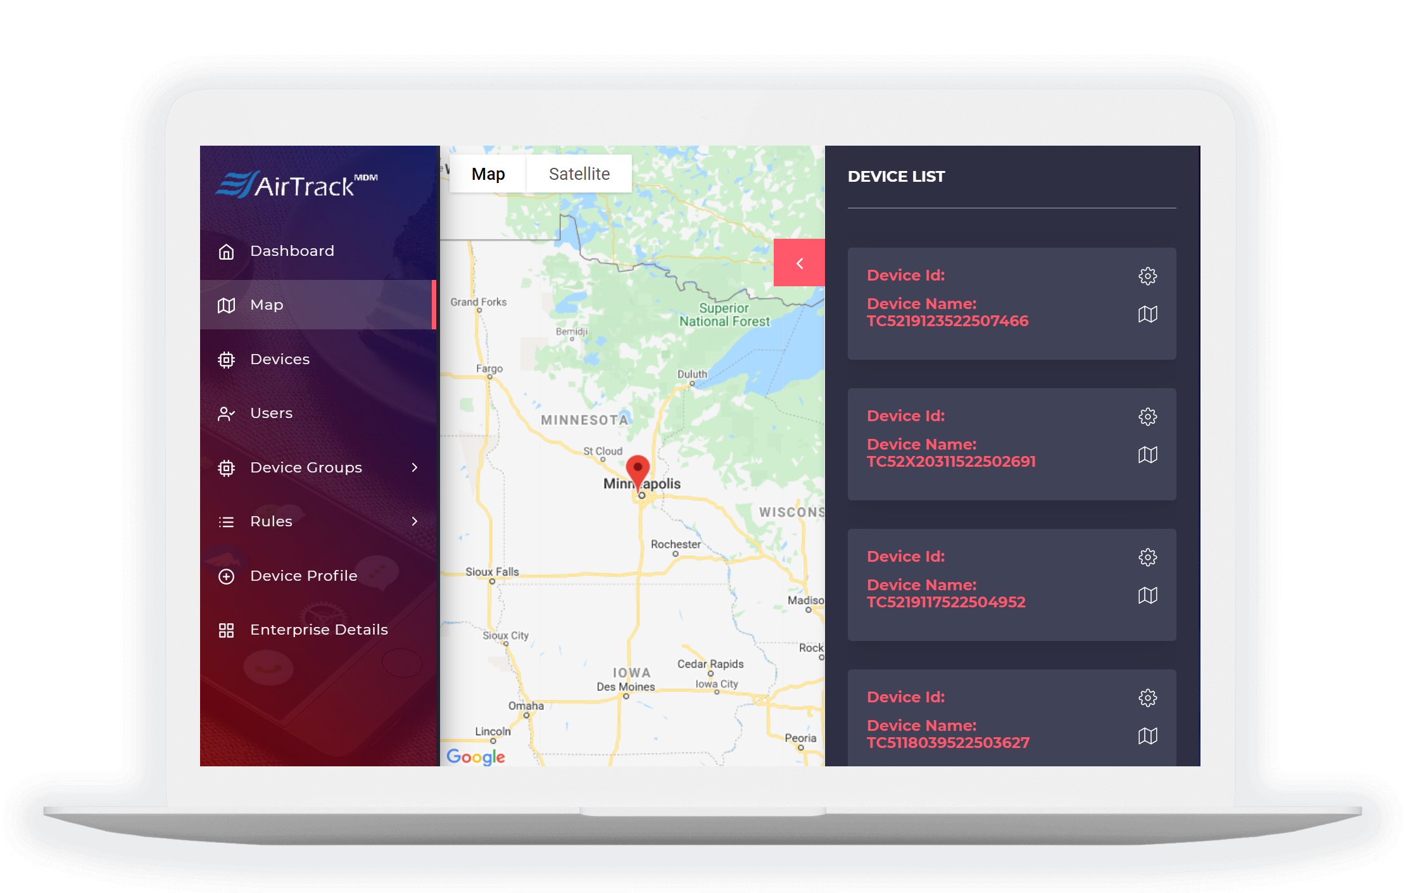Click Omaha label on the map
This screenshot has height=893, width=1405.
pyautogui.click(x=526, y=706)
